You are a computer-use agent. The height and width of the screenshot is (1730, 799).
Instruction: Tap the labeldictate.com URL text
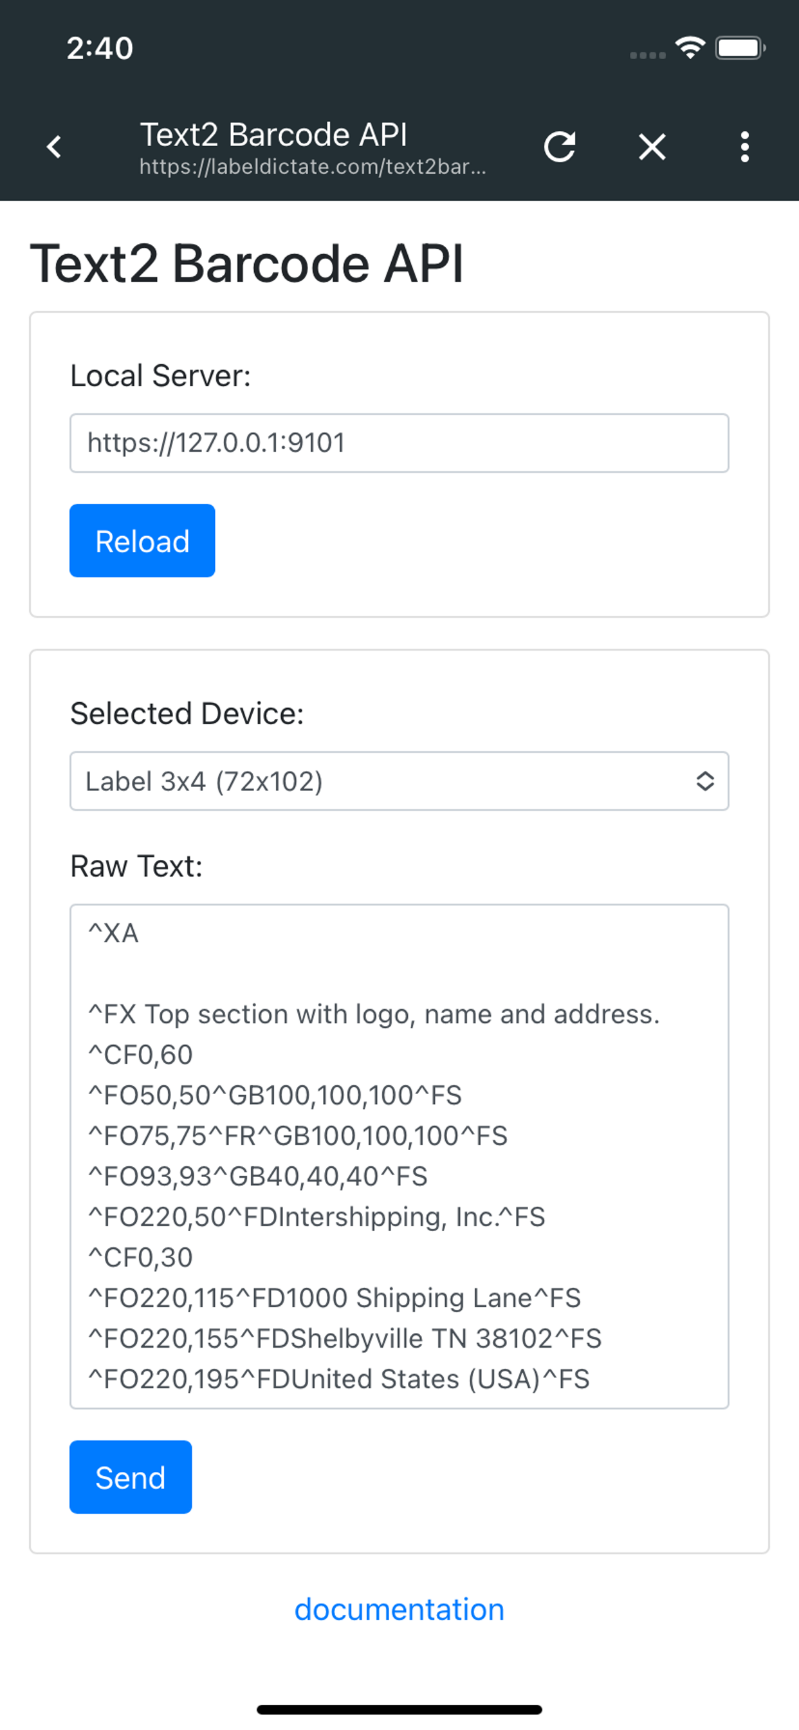coord(312,167)
